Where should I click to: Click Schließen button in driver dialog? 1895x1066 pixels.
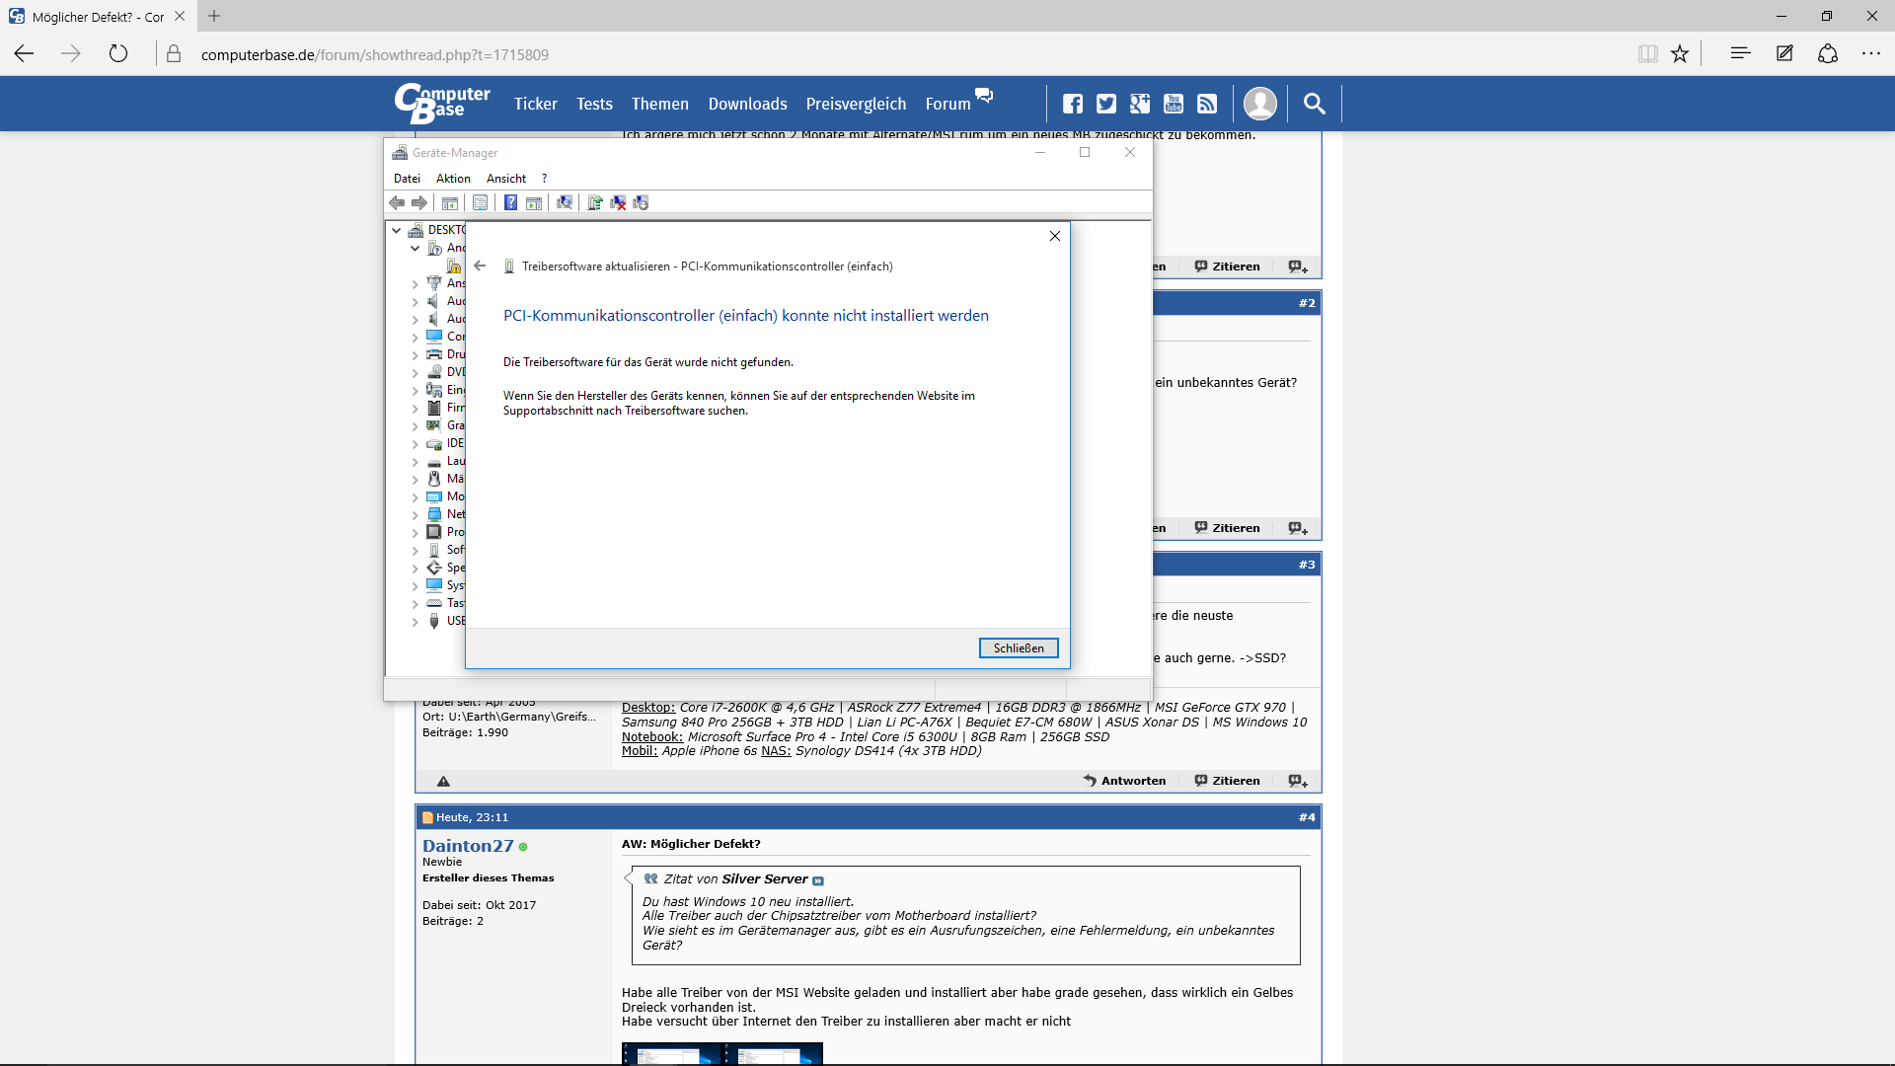tap(1019, 648)
